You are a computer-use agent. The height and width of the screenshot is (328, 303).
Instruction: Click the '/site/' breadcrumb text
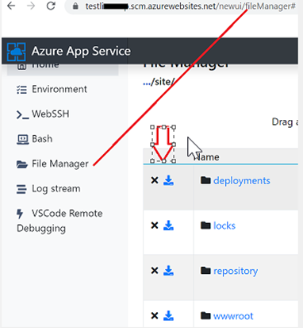click(163, 82)
